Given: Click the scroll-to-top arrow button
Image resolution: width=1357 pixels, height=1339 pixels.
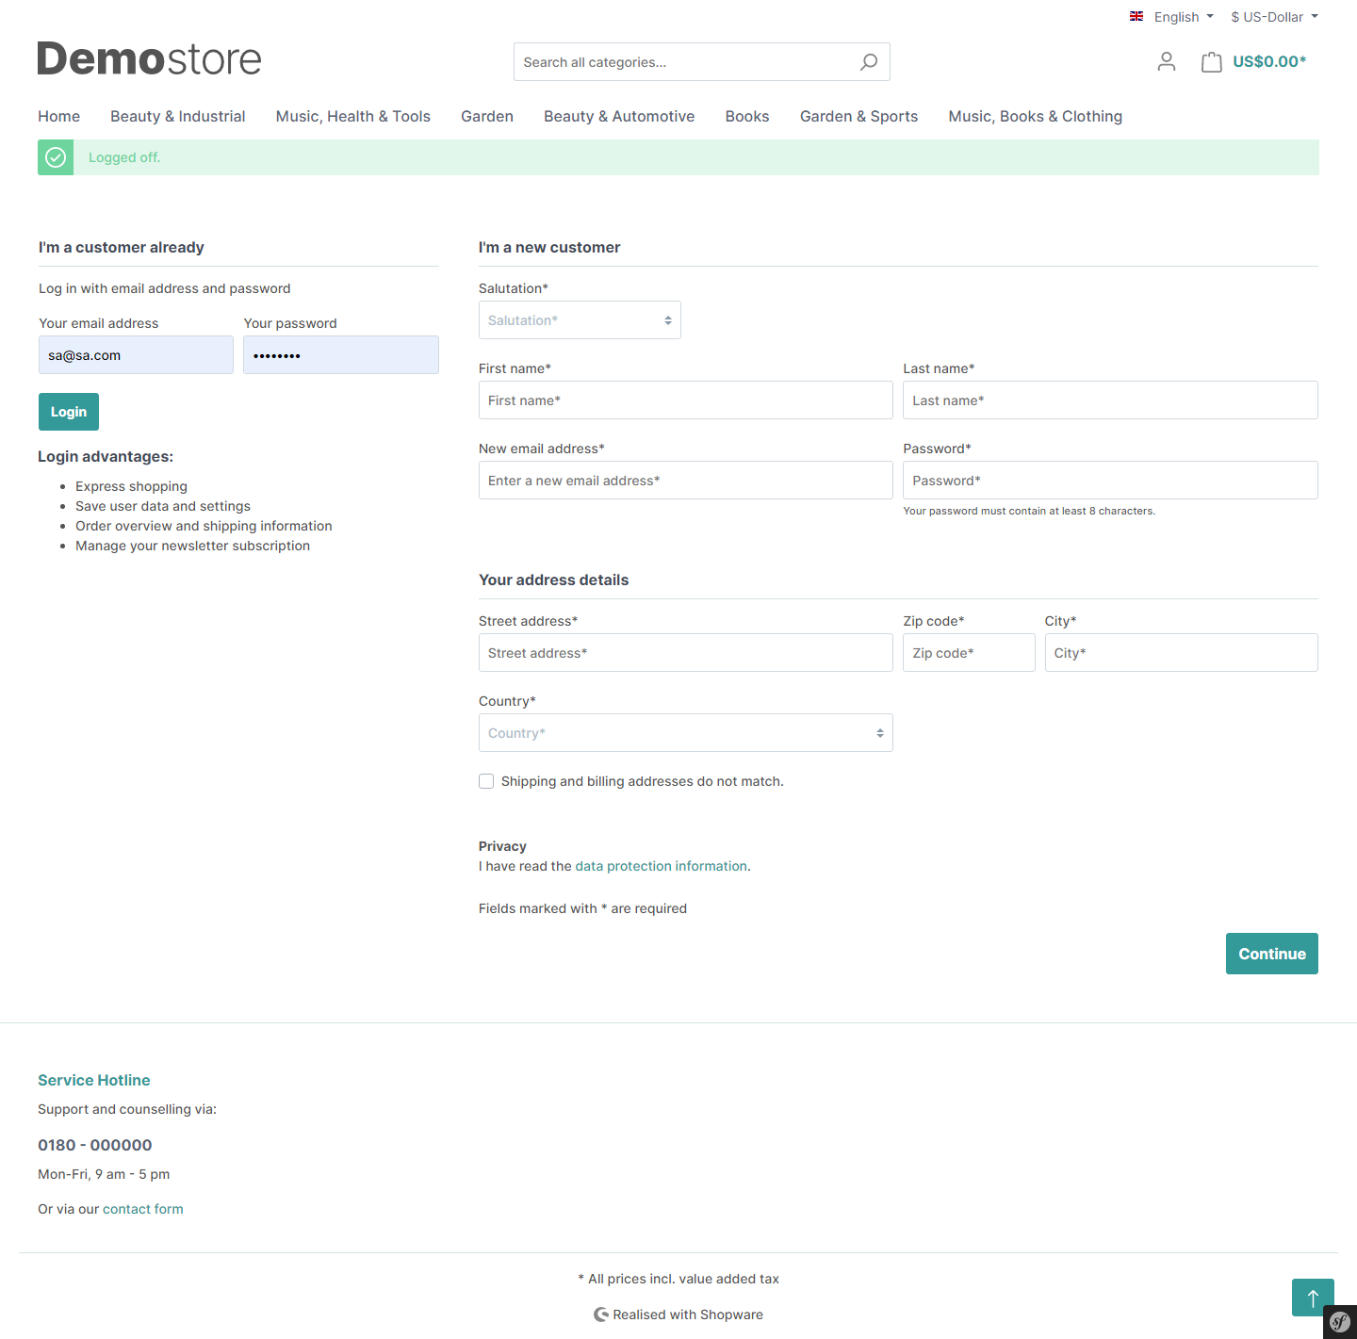Looking at the screenshot, I should (1313, 1298).
